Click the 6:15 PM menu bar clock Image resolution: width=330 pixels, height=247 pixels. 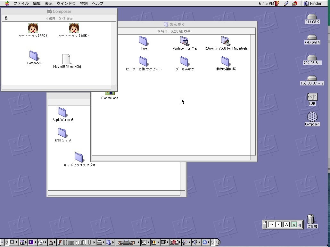267,4
